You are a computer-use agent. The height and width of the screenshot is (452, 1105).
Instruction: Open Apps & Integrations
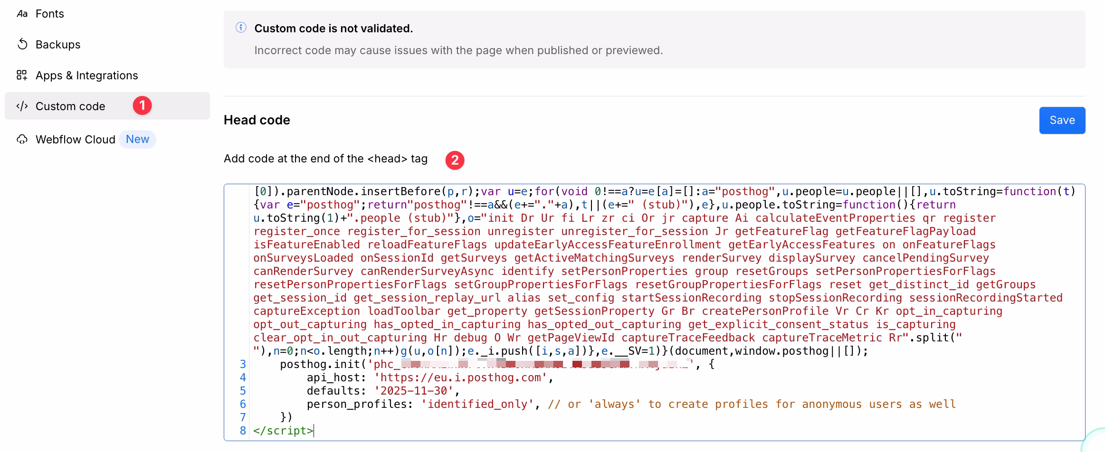[x=86, y=75]
